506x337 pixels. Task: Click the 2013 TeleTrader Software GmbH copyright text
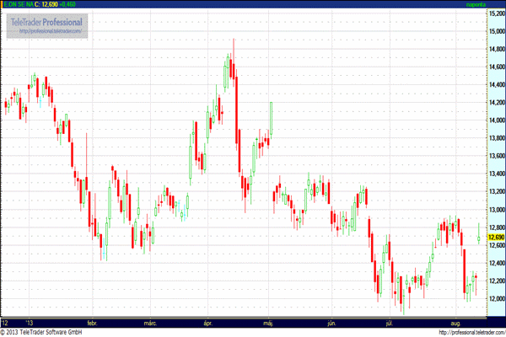(x=42, y=332)
